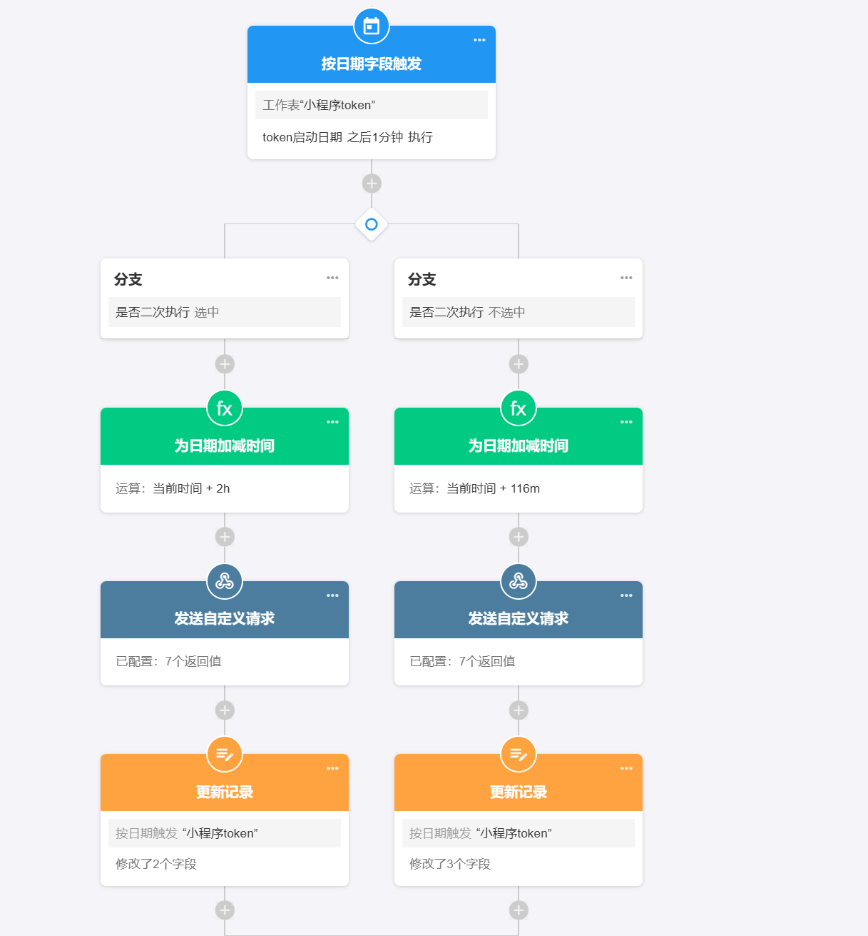Add a node below the trigger card
Viewport: 868px width, 936px height.
click(372, 183)
